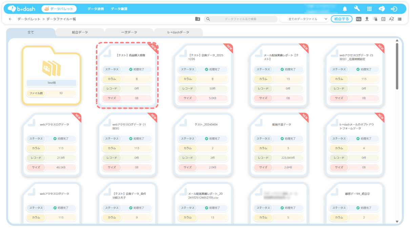
Task: Open the b→dashデータ tab
Action: click(x=178, y=32)
